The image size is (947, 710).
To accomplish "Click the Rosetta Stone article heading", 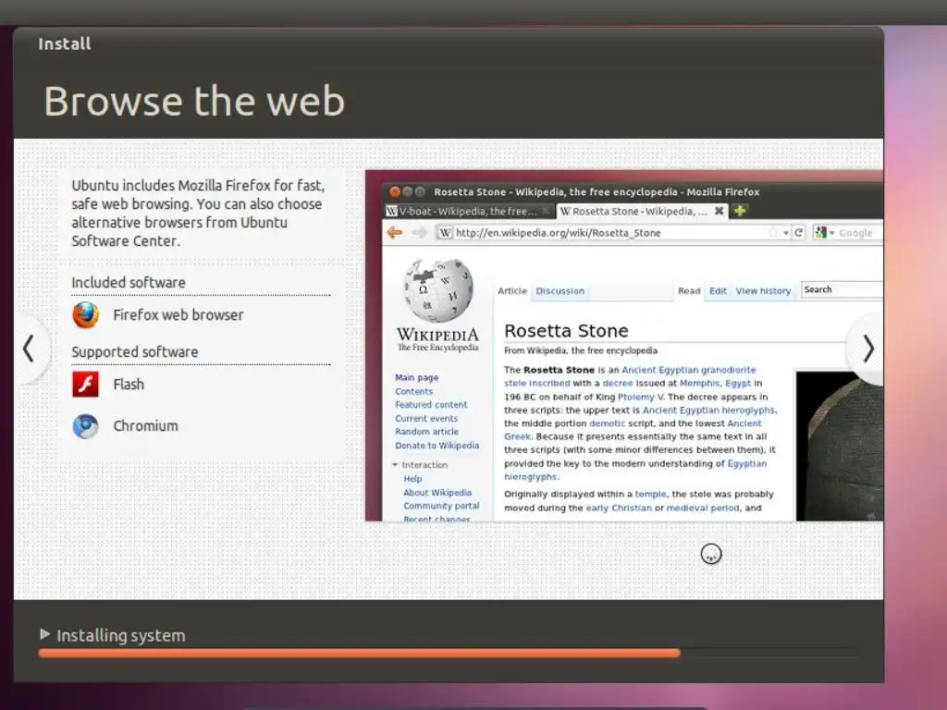I will pyautogui.click(x=567, y=331).
